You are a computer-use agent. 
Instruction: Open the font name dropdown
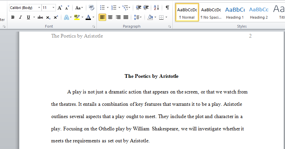tap(39, 8)
